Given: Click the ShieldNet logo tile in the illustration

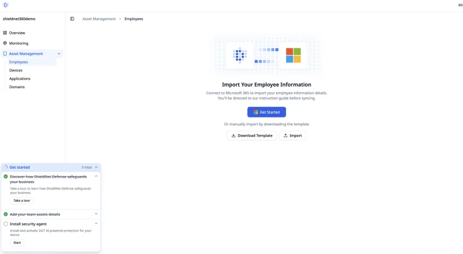Looking at the screenshot, I should (x=240, y=56).
